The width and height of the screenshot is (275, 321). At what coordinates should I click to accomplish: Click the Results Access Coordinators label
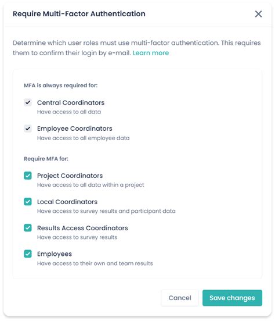click(82, 228)
